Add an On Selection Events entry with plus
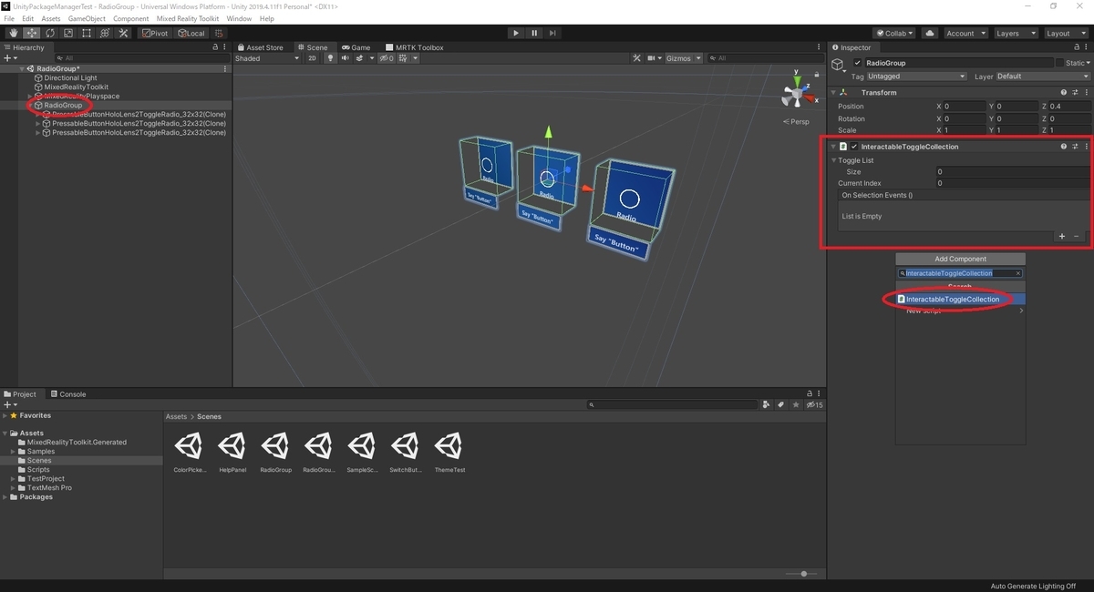This screenshot has width=1094, height=592. point(1062,236)
